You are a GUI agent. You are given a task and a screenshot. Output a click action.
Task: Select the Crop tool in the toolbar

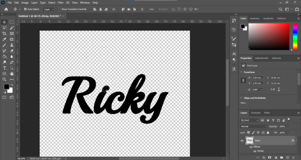tap(4, 34)
